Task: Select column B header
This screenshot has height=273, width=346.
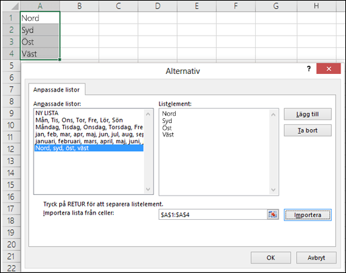Action: (x=79, y=6)
